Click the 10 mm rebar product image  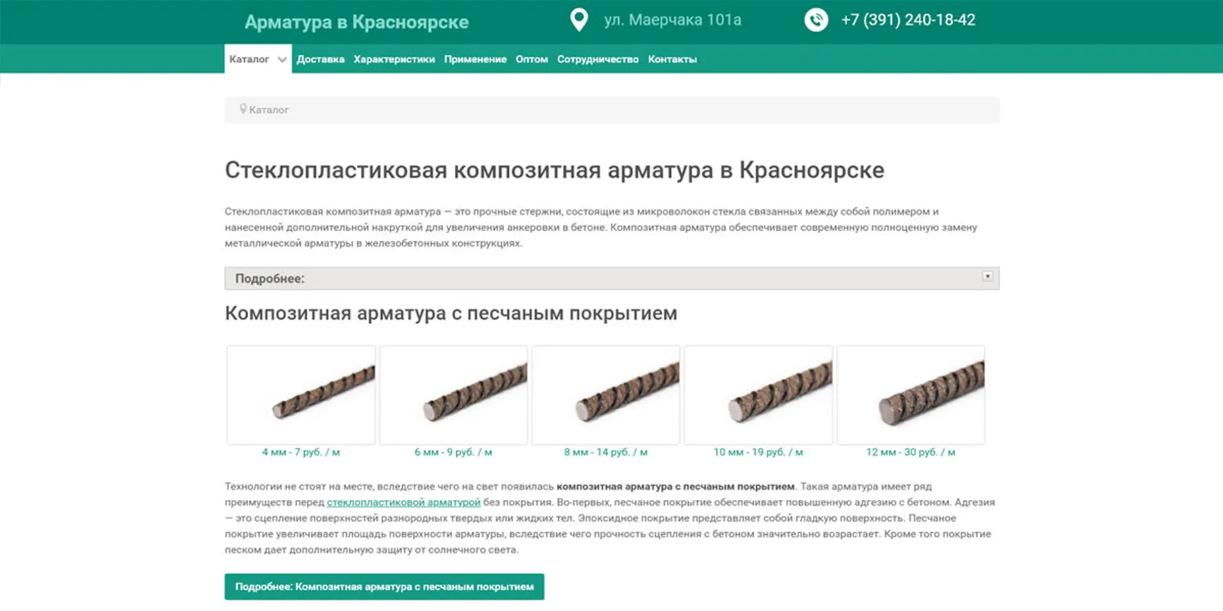click(x=758, y=395)
